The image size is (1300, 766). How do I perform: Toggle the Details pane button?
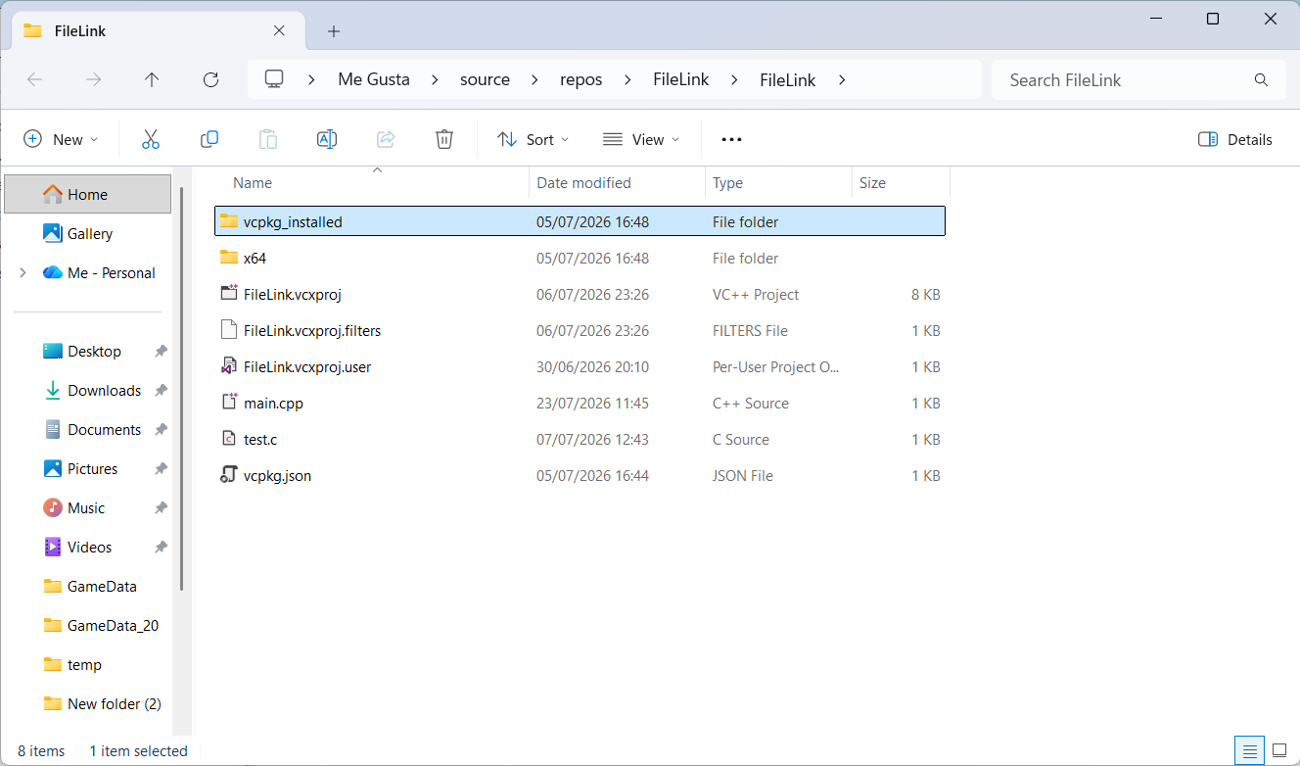[1235, 139]
